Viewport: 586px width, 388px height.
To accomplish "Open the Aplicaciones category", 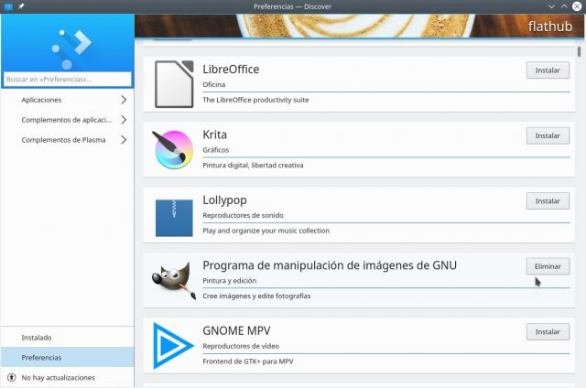I will tap(67, 100).
